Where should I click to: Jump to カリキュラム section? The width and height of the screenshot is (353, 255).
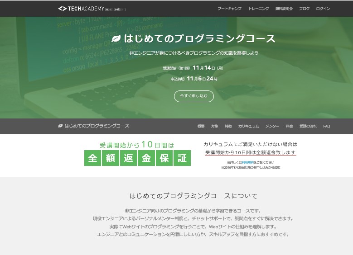(248, 126)
